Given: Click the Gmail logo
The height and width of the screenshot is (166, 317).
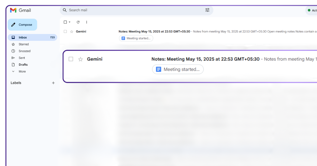Looking at the screenshot, I should 20,10.
